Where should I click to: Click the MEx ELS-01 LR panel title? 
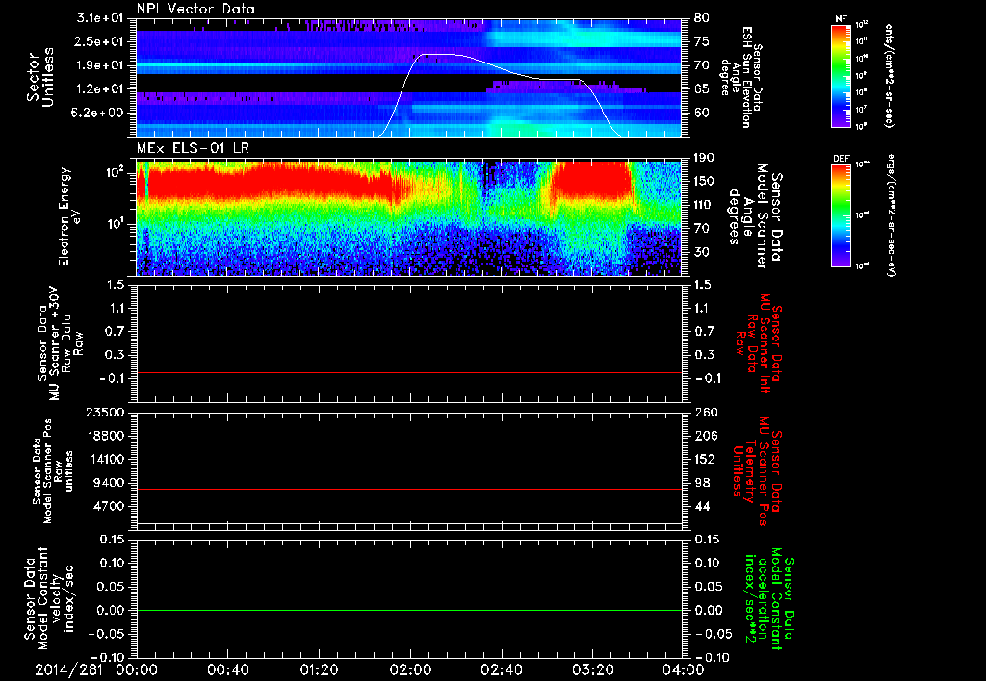194,149
